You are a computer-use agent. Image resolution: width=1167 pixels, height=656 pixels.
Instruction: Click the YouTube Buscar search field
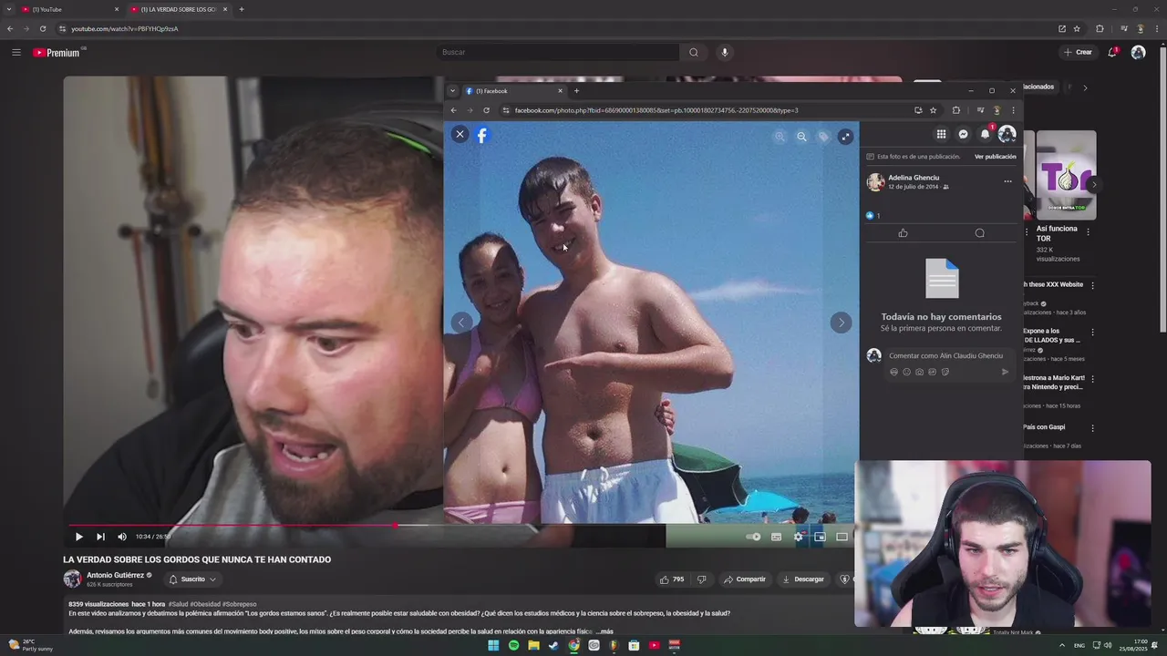point(557,52)
